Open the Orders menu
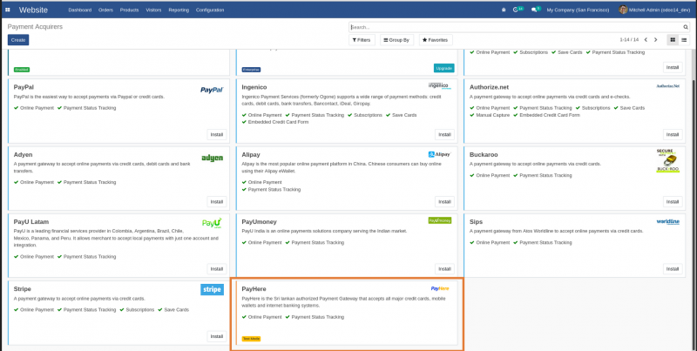The image size is (697, 351). click(x=105, y=10)
